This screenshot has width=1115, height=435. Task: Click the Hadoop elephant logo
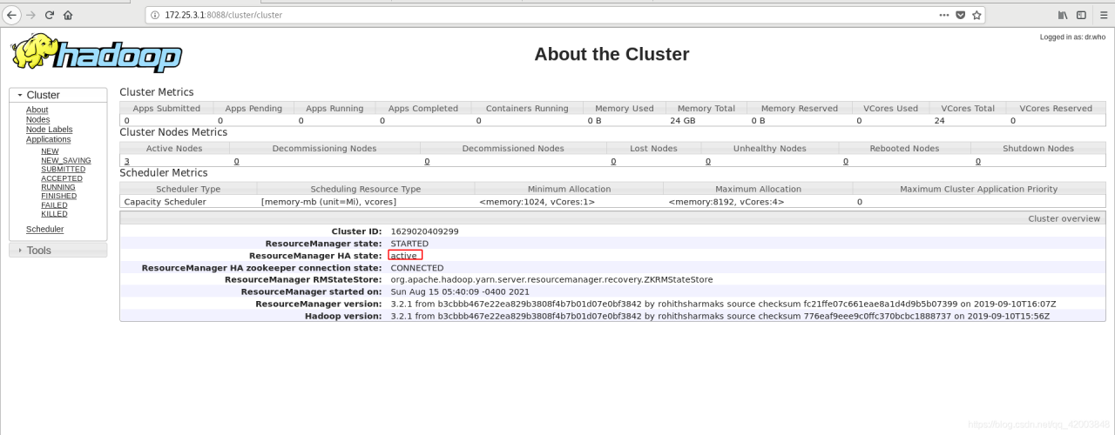point(97,53)
